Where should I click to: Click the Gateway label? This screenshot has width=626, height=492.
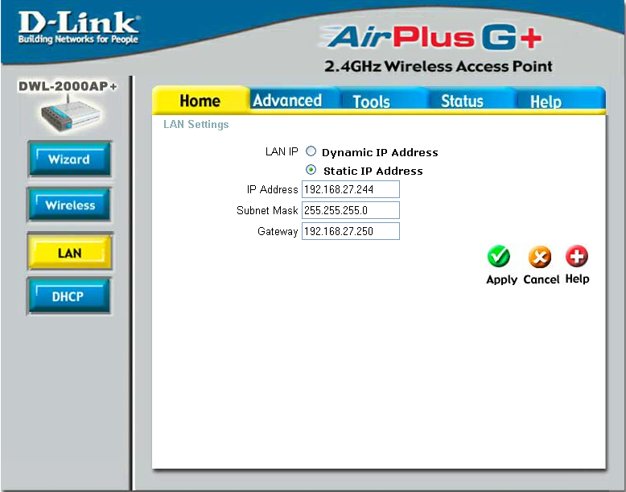[278, 231]
